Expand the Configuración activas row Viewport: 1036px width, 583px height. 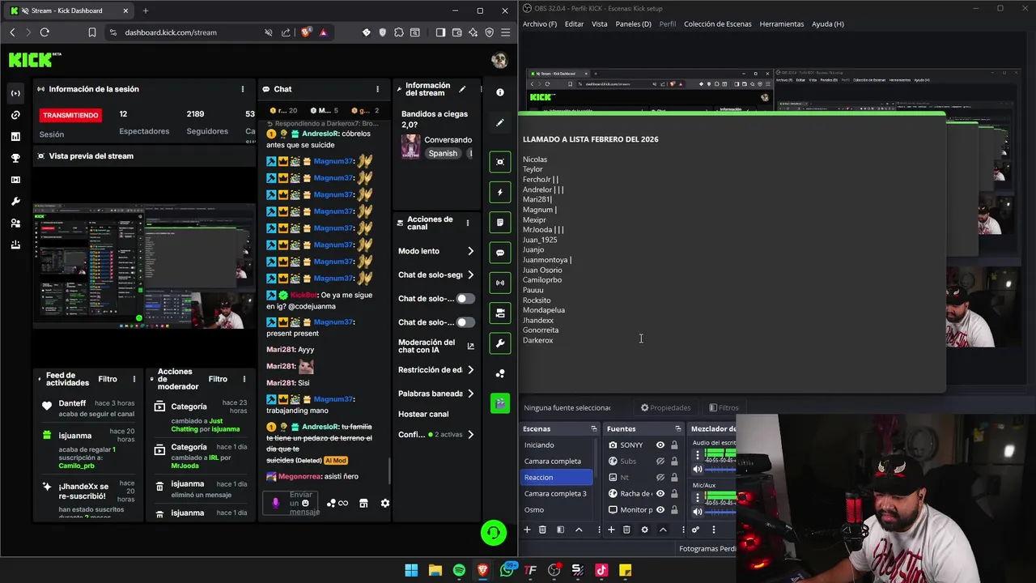tap(470, 435)
